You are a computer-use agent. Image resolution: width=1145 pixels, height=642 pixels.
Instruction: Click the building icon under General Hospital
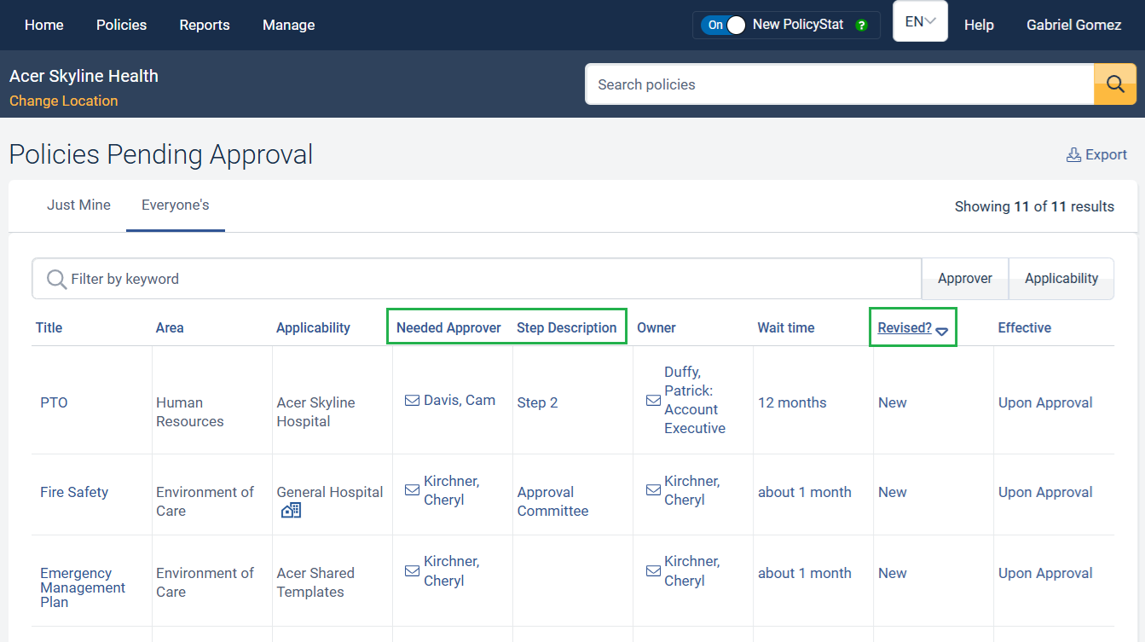pos(291,511)
